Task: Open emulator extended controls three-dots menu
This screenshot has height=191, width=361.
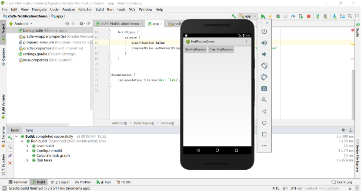Action: [x=264, y=146]
